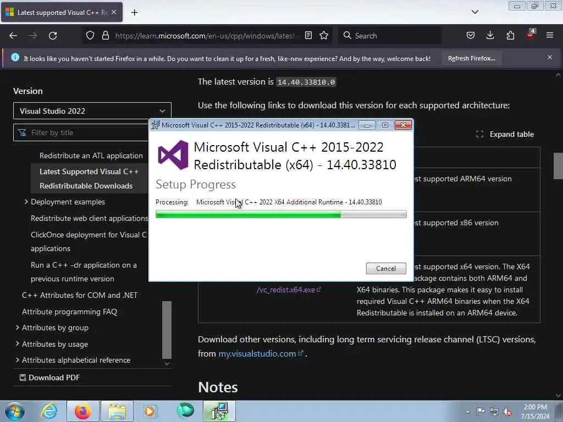
Task: Open the list all tabs chevron
Action: (x=474, y=12)
